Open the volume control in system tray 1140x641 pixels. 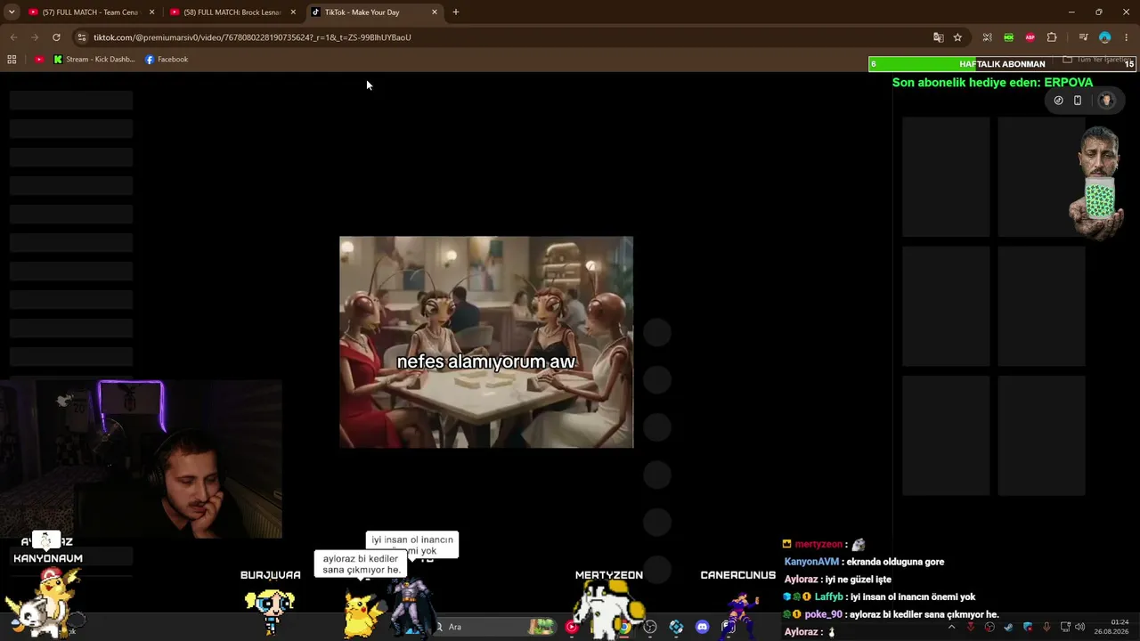[1080, 627]
